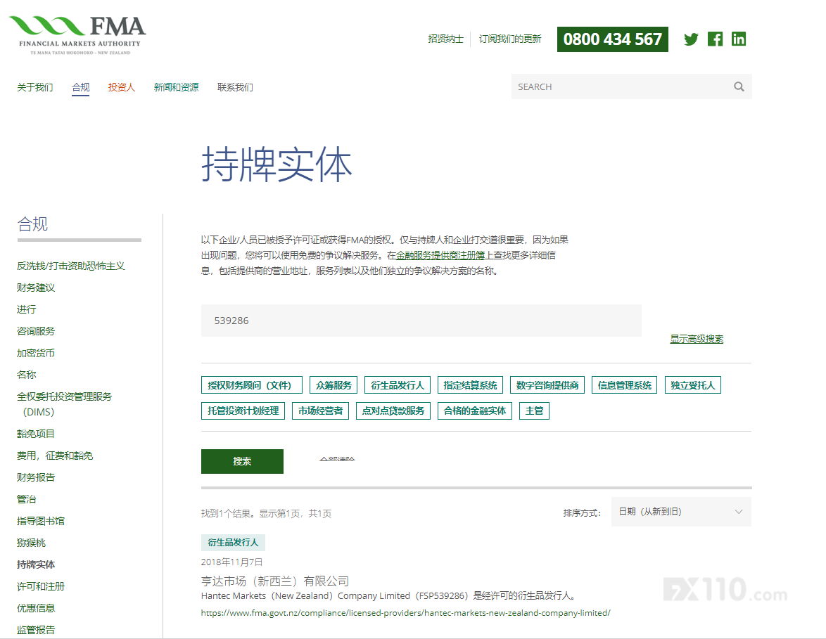Open sidebar item 反洗钱/打击资助恐怖主义
The image size is (826, 639).
(70, 266)
